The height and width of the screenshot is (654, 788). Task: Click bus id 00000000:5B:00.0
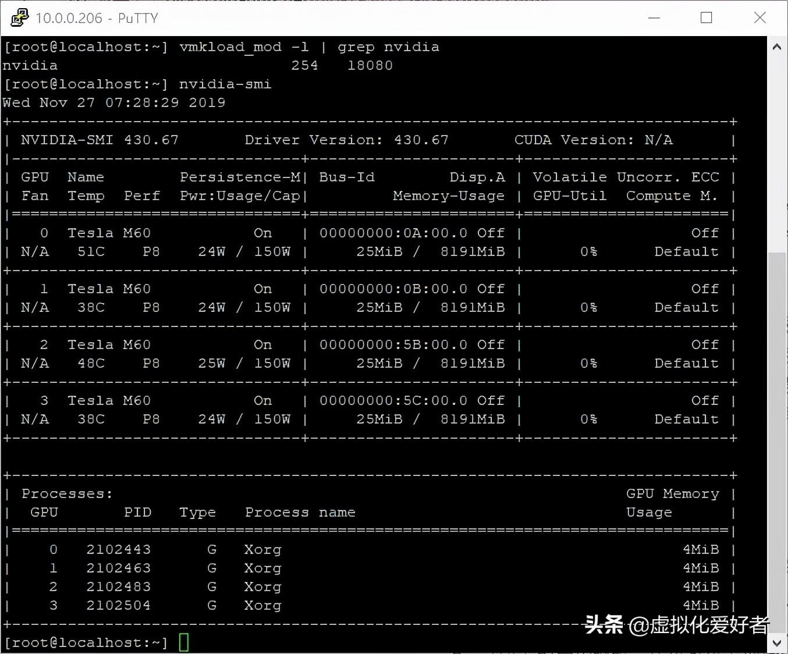point(393,345)
